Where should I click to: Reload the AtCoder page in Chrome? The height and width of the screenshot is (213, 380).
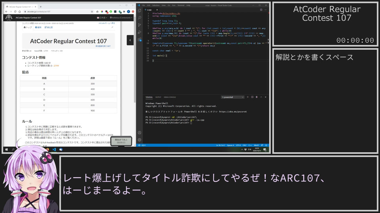15,11
